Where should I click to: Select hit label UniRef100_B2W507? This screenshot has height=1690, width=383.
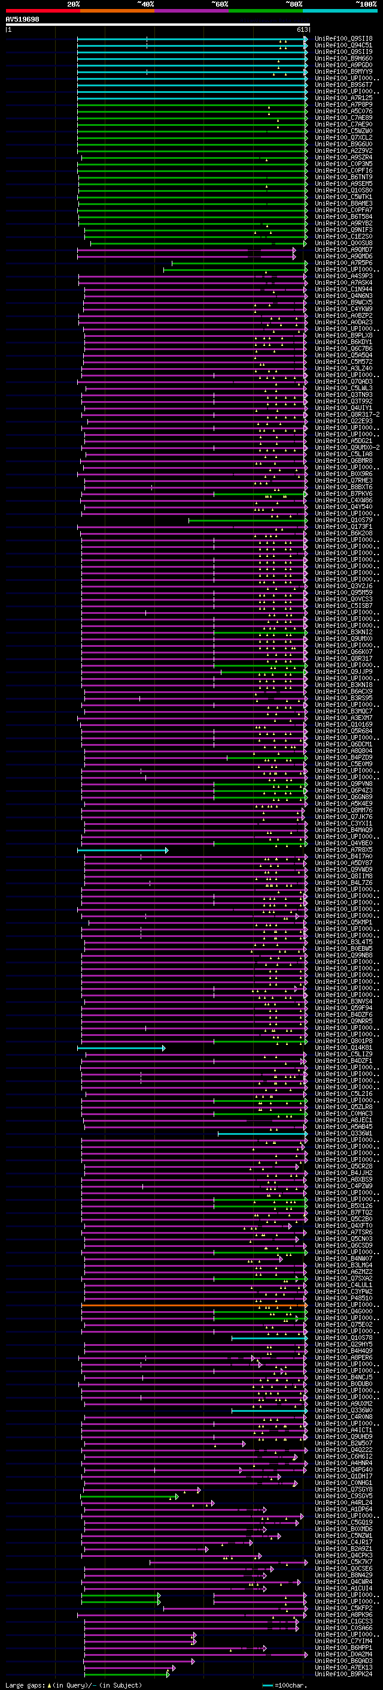coord(344,1442)
